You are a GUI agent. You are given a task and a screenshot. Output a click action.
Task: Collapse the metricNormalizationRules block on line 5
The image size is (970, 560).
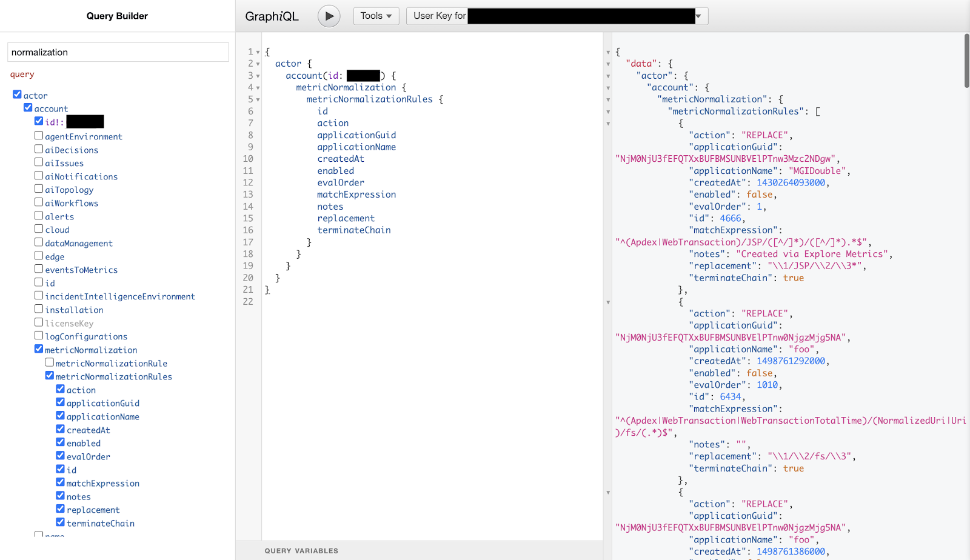tap(258, 100)
